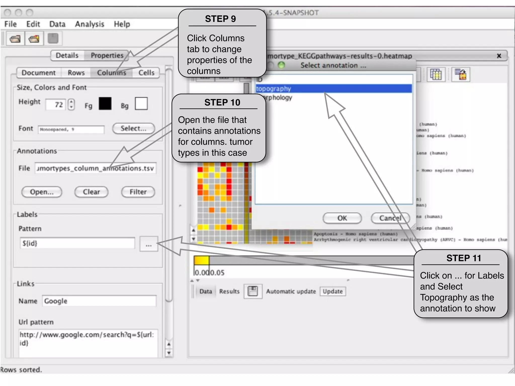Click the ... button beside Pattern

point(149,244)
